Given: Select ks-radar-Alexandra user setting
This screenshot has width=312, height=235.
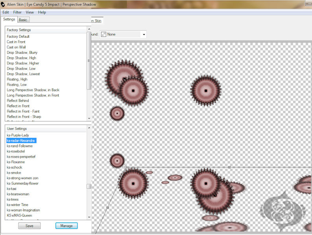Looking at the screenshot, I should [x=21, y=141].
